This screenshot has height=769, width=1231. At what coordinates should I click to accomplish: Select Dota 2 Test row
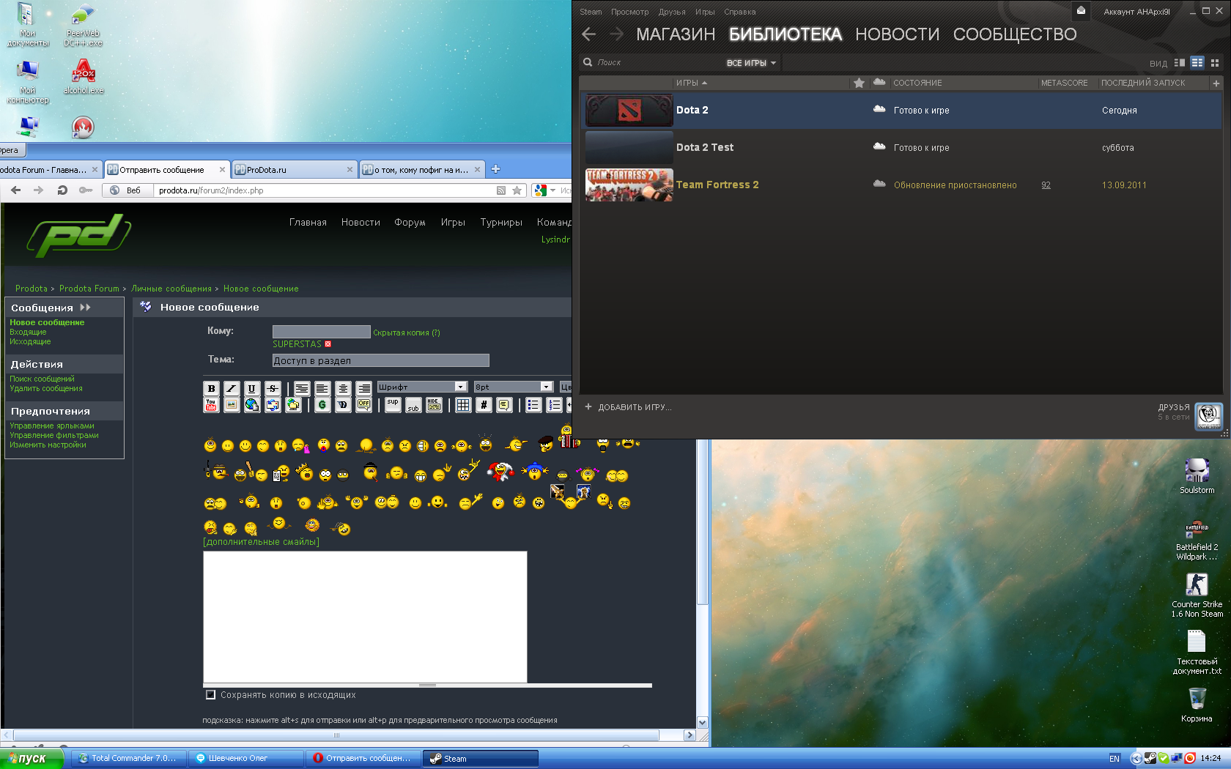point(901,147)
